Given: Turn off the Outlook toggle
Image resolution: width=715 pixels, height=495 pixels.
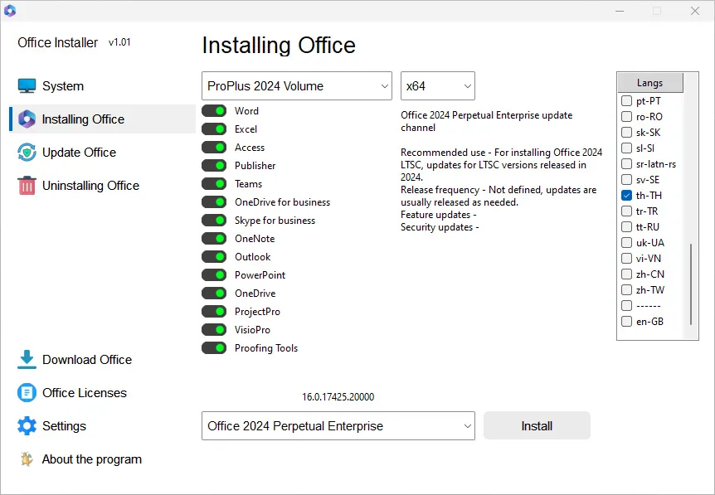Looking at the screenshot, I should (214, 256).
